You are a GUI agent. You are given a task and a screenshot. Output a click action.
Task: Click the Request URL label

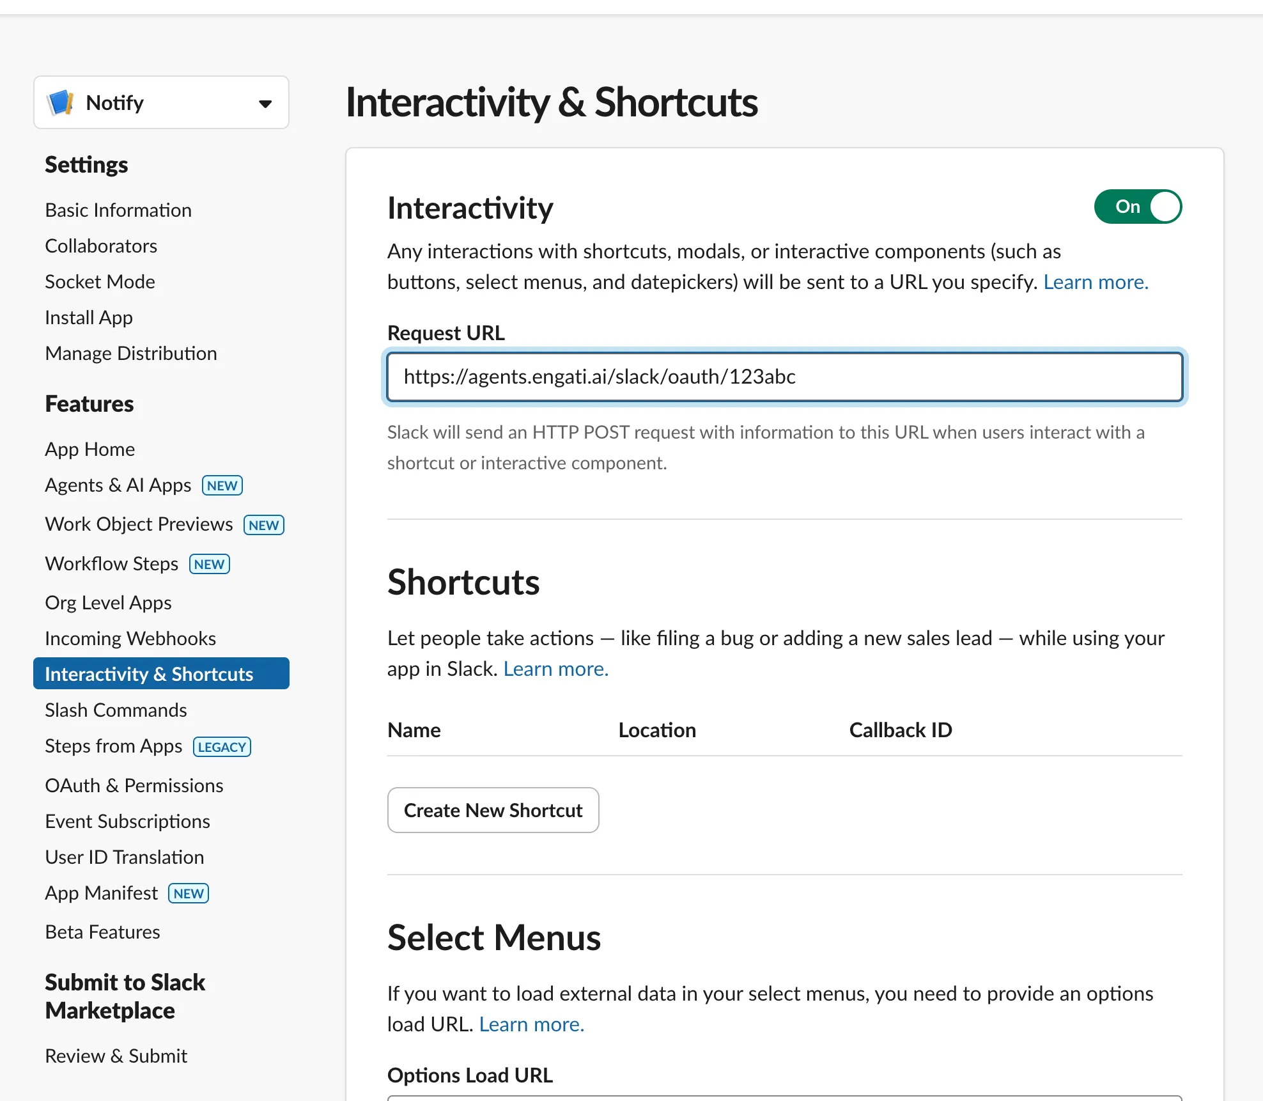click(446, 332)
